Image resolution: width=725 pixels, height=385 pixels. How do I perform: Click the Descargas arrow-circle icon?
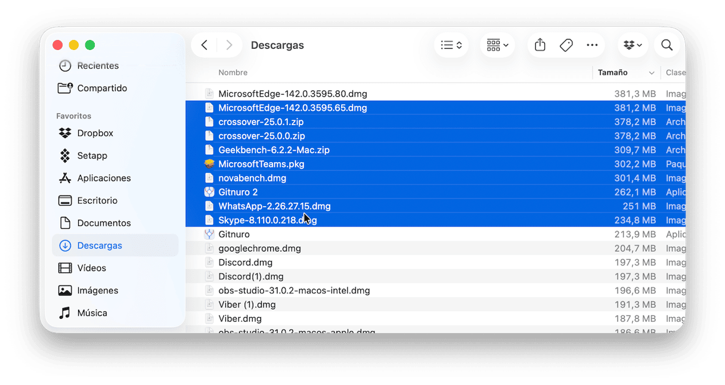click(x=65, y=246)
